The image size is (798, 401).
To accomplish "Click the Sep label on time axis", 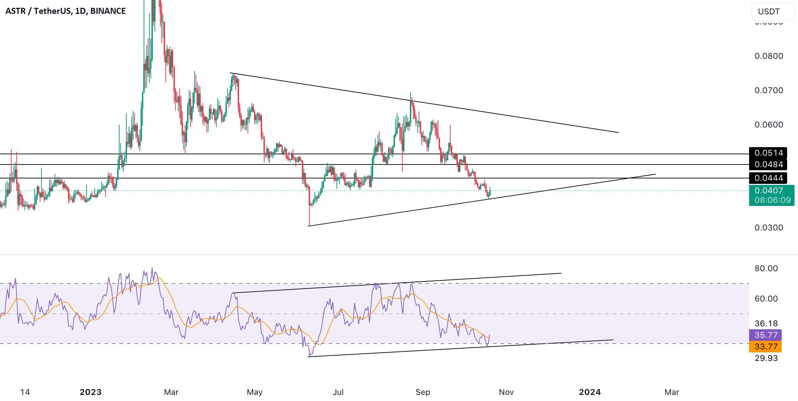I will pyautogui.click(x=423, y=392).
